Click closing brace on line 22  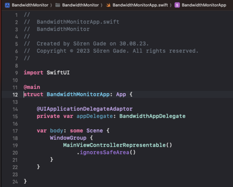[38, 167]
